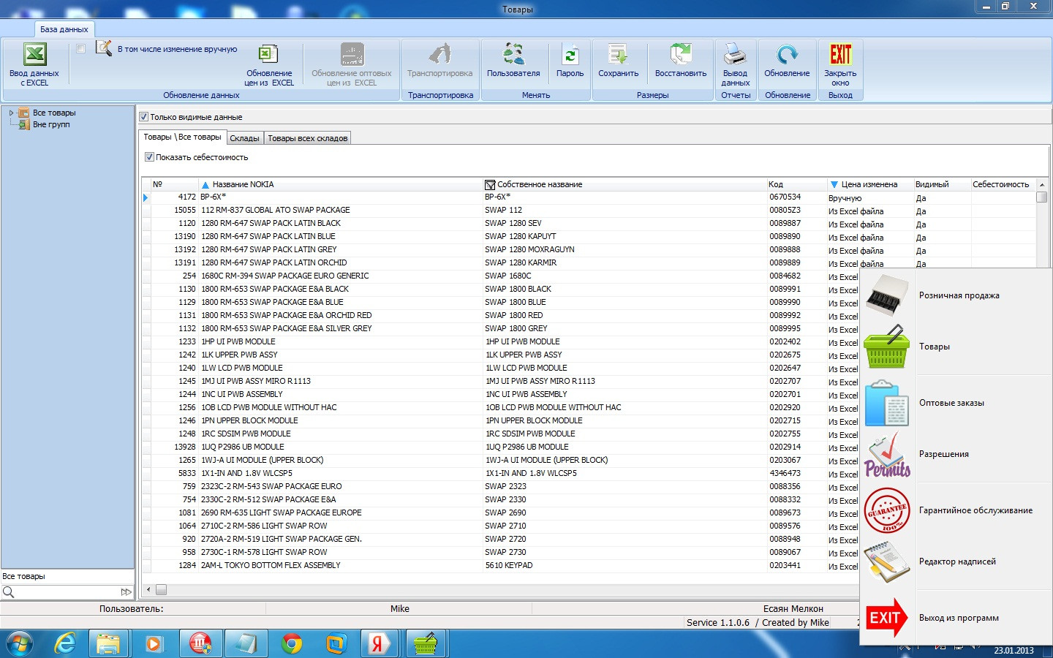Open the printer data output icon
The image size is (1053, 658).
[735, 54]
